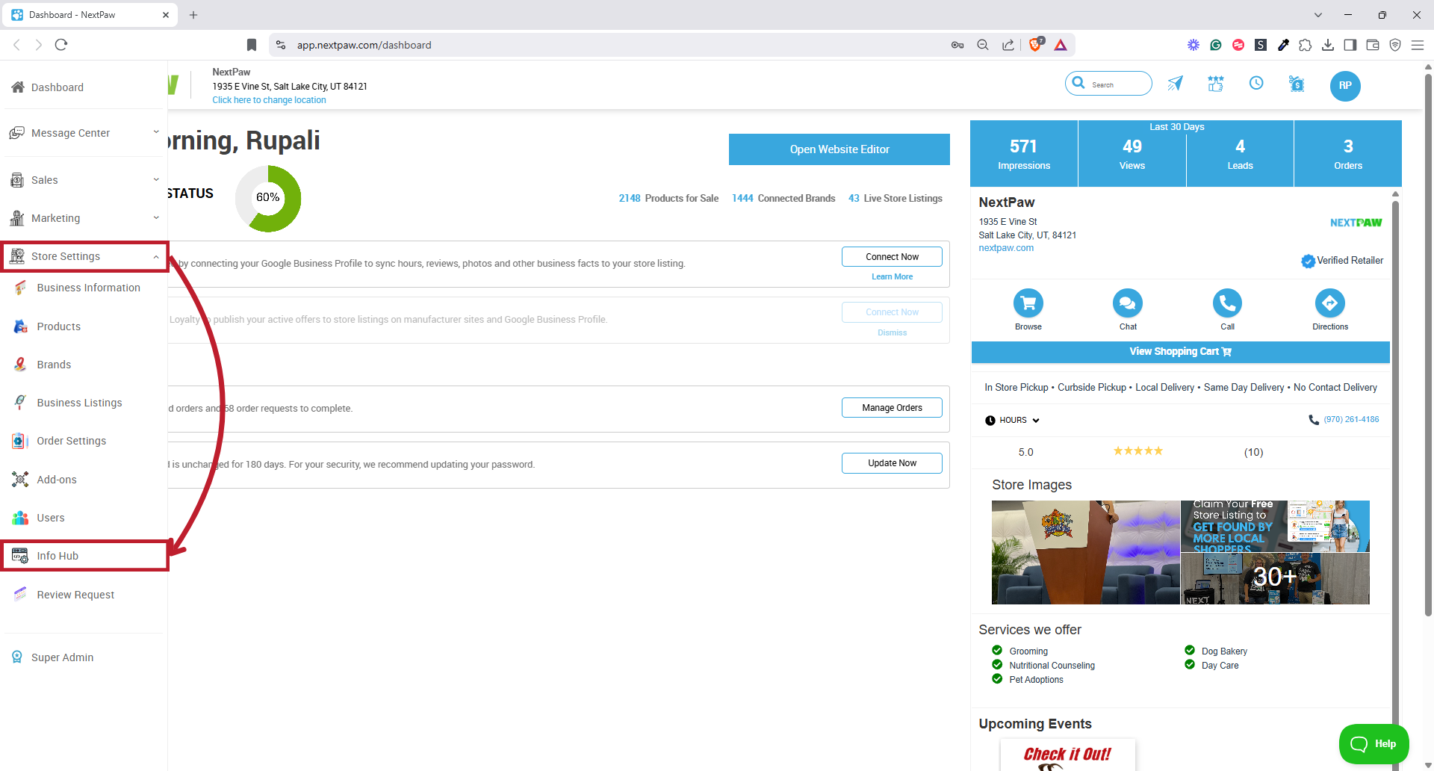Expand the Message Center chevron

[x=156, y=132]
